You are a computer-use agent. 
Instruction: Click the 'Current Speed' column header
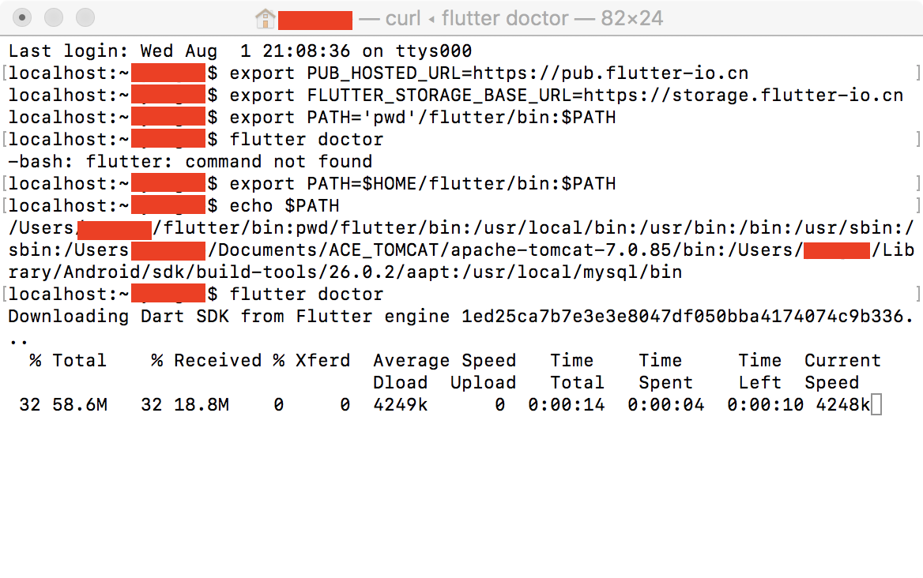pyautogui.click(x=843, y=372)
